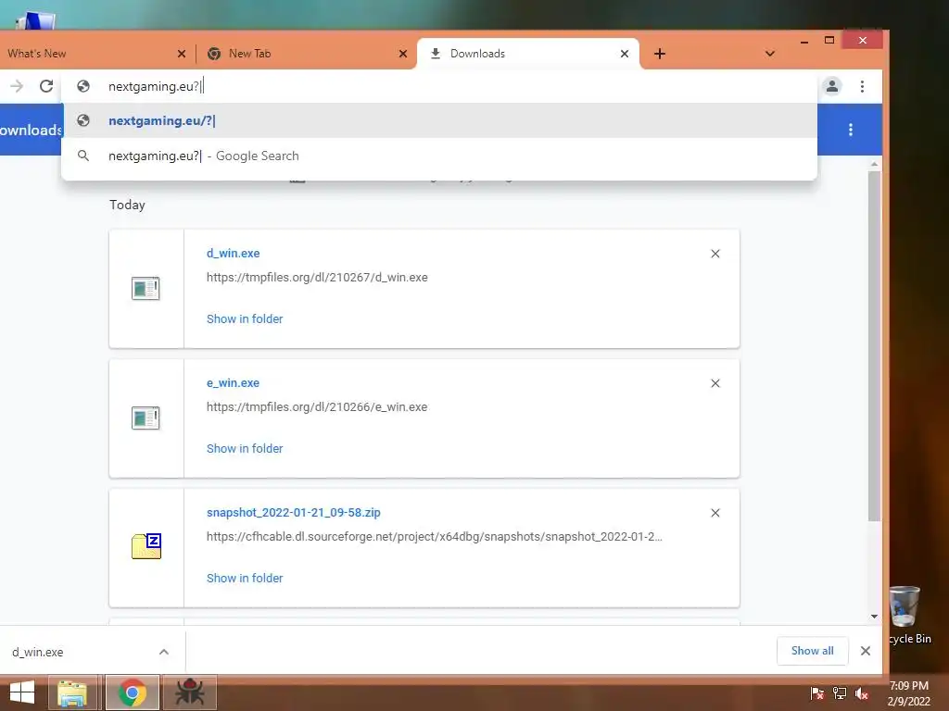Close the Downloads tab
The height and width of the screenshot is (711, 949).
pyautogui.click(x=625, y=54)
